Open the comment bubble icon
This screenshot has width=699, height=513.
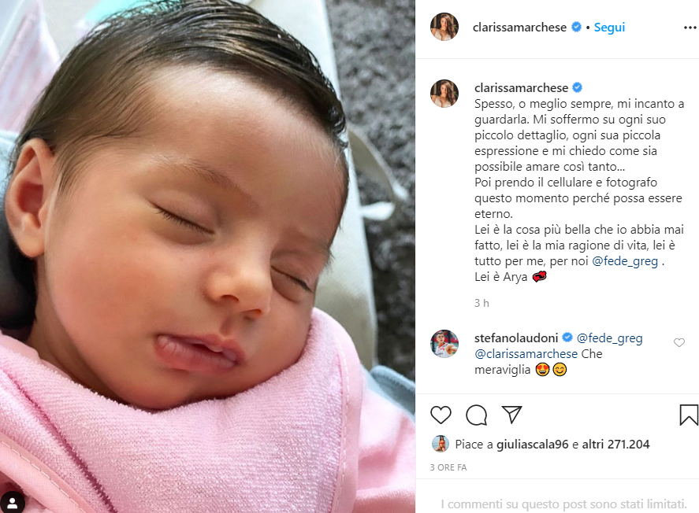[x=476, y=415]
